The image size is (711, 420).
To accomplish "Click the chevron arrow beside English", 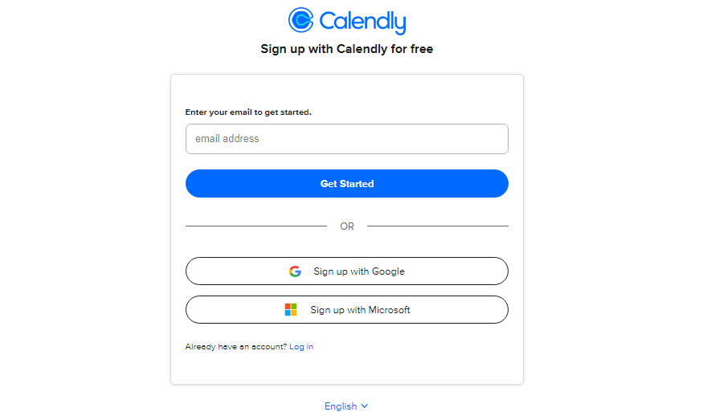I will pyautogui.click(x=365, y=406).
